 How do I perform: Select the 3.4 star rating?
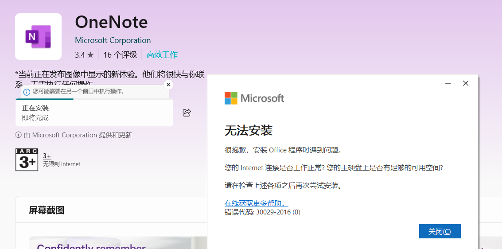pos(84,55)
